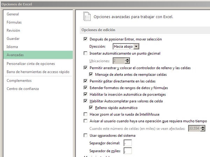The image size is (210, 157).
Task: Check 'Usar separadores del sistema'
Action: (x=85, y=135)
